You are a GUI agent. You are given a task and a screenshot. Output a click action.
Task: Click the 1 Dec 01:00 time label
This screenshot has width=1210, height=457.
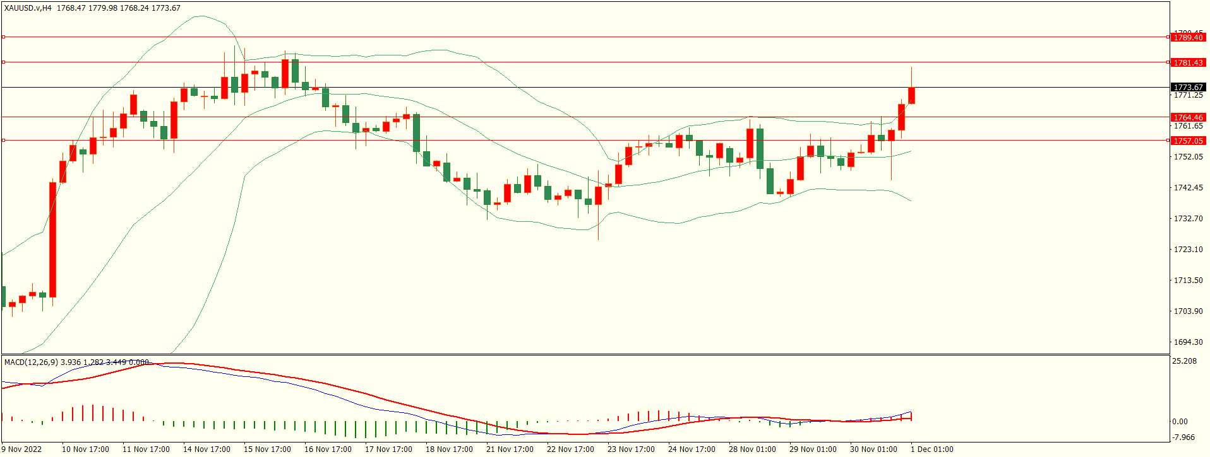pos(931,449)
